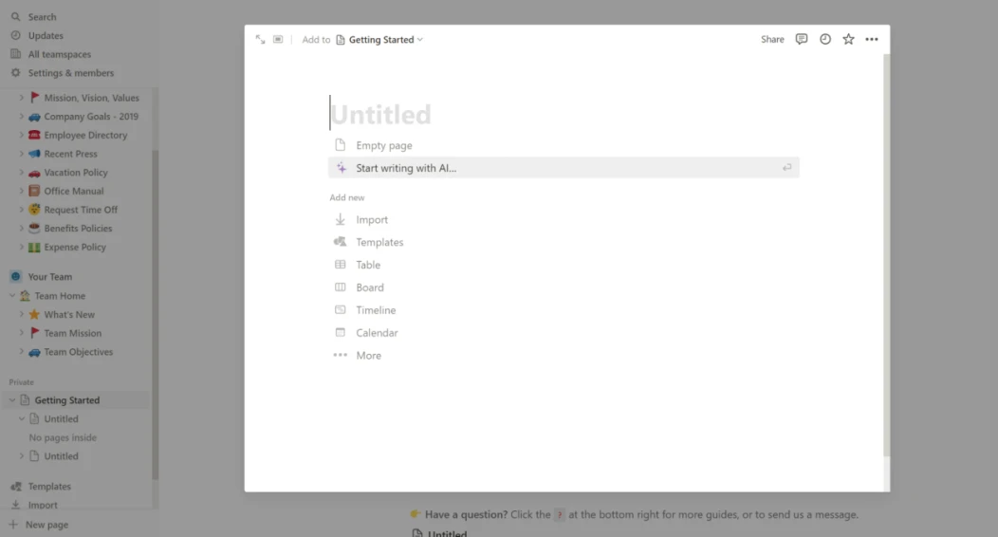998x537 pixels.
Task: Select the AI sparkle icon
Action: [x=342, y=168]
